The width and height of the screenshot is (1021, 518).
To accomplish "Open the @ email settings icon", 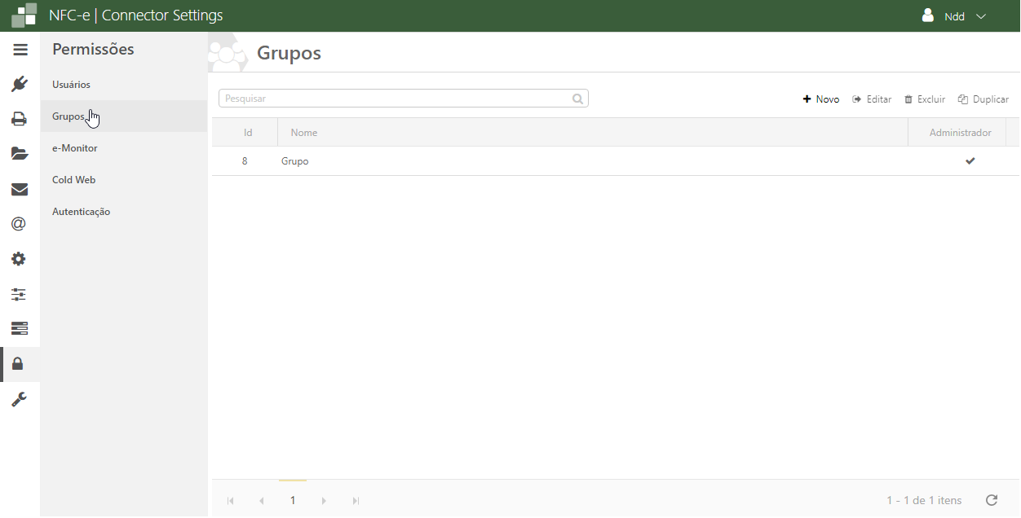I will point(20,224).
